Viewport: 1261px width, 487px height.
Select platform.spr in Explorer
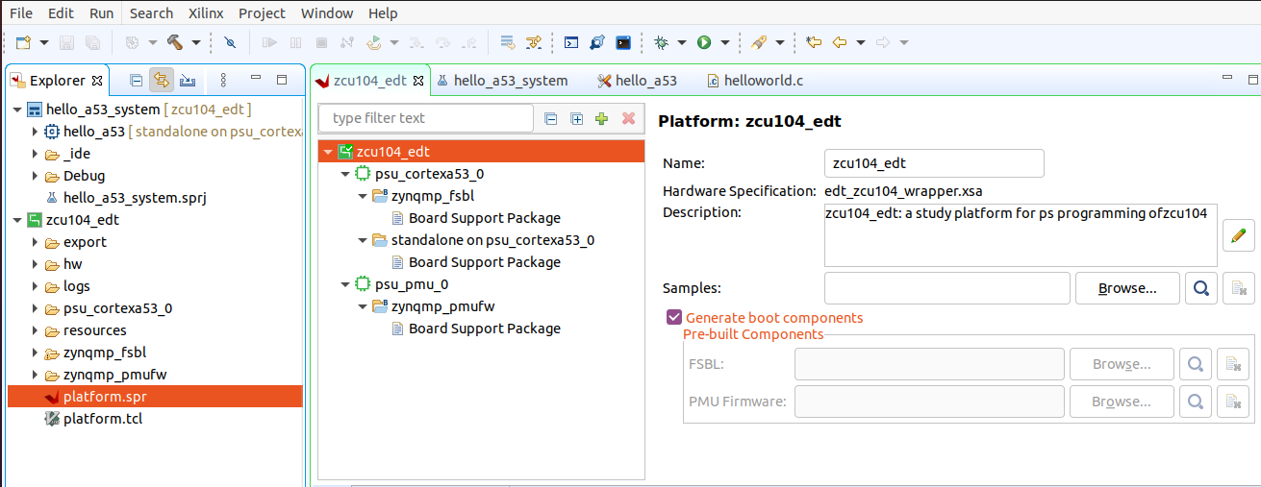(x=105, y=397)
